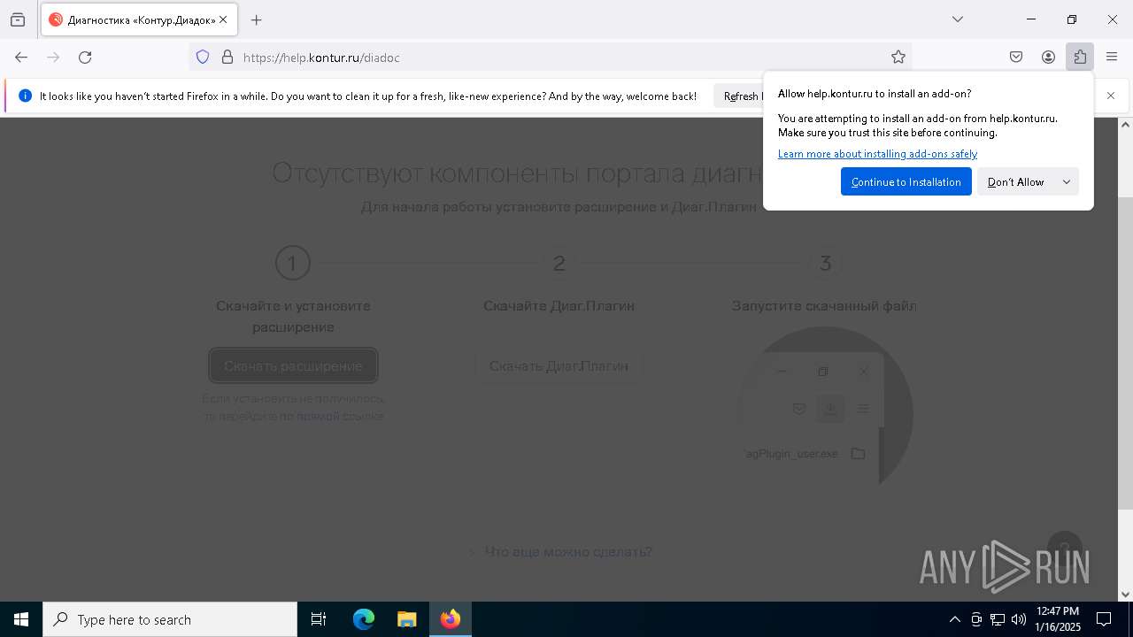1133x637 pixels.
Task: Go forward one page
Action: click(53, 58)
